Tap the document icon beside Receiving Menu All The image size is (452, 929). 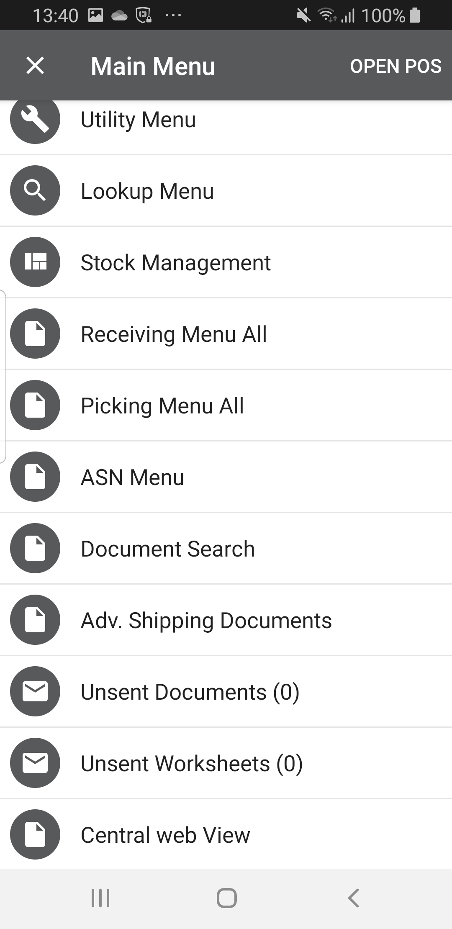point(35,334)
